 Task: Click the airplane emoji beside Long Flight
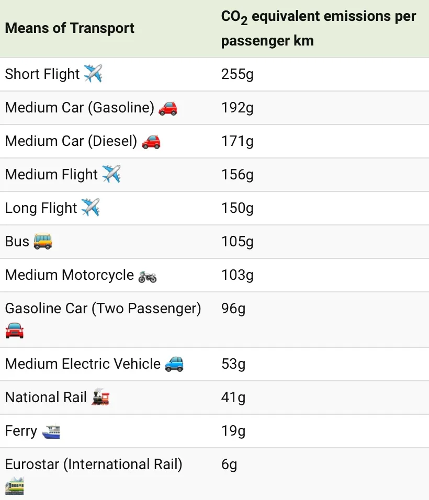tap(91, 207)
